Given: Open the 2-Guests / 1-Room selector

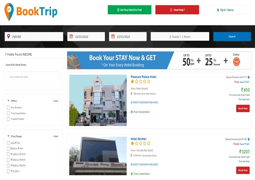Looking at the screenshot, I should [x=180, y=36].
